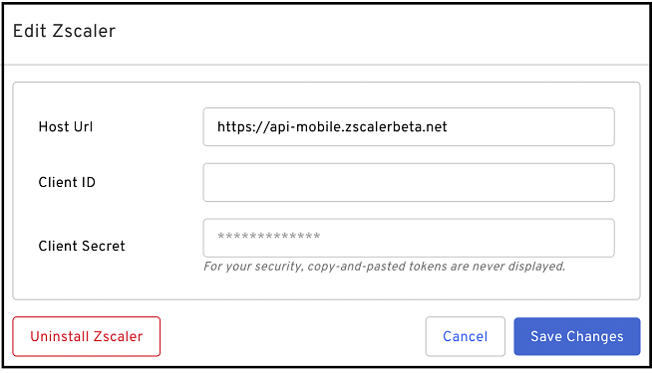
Task: Click the 'Client Secret' label text
Action: [82, 246]
